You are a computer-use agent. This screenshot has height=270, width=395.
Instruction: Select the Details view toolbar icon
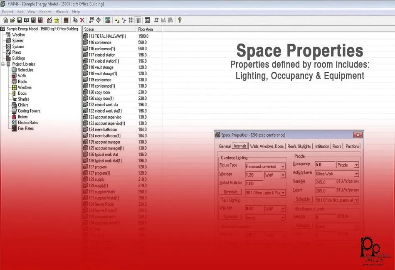138,20
